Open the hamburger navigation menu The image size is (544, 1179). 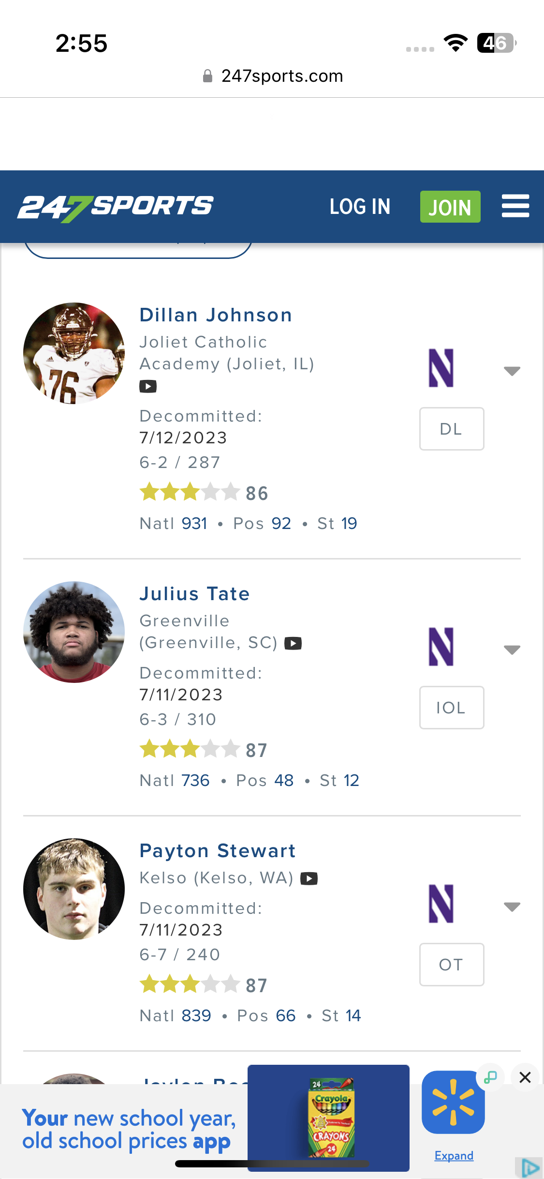click(515, 206)
